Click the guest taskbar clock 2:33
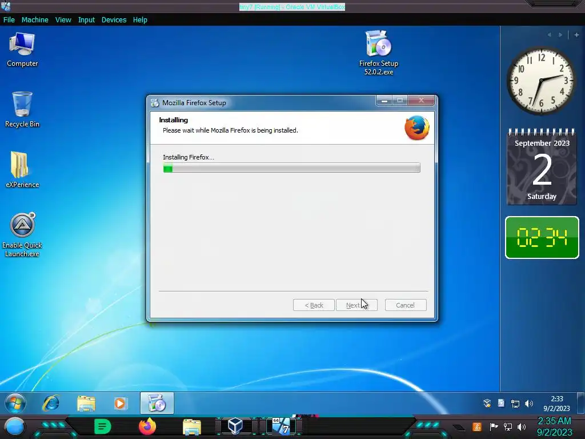The image size is (585, 439). point(556,404)
